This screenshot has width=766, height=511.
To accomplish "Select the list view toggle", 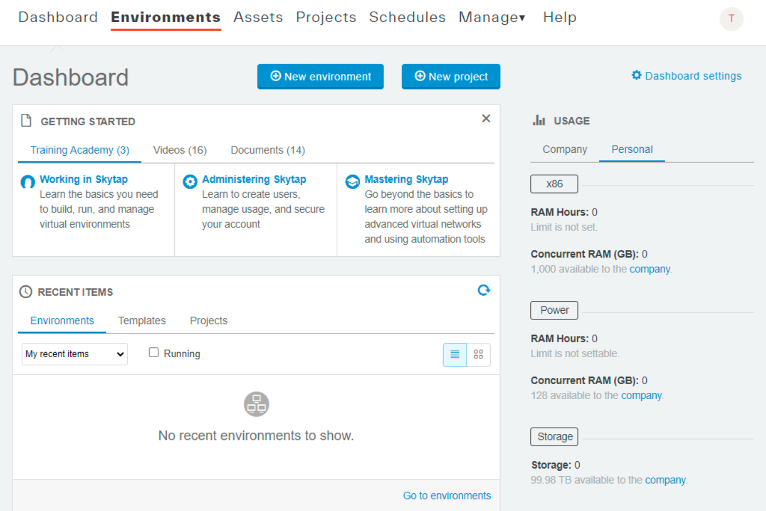I will click(454, 355).
